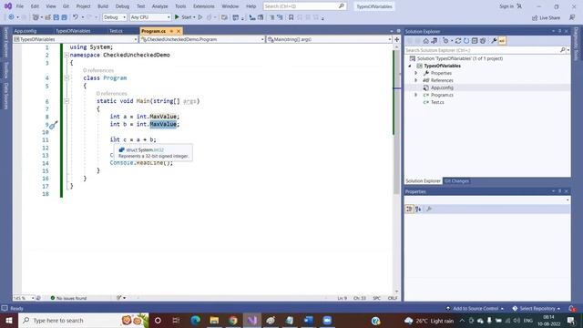Image resolution: width=583 pixels, height=328 pixels.
Task: Click Windows Start button
Action: point(9,320)
